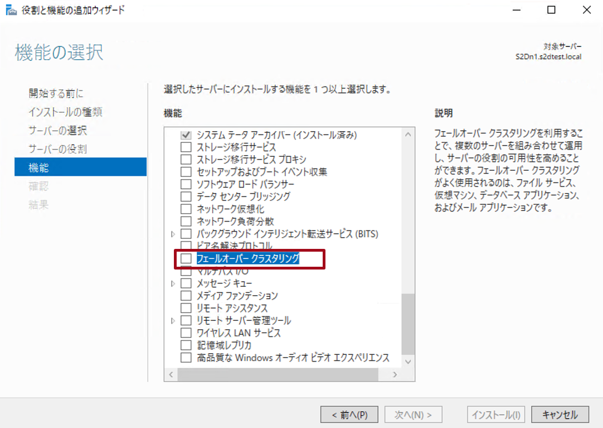Screen dimensions: 603x428
Task: Expand the リモート サーバー管理ツール node
Action: [173, 321]
